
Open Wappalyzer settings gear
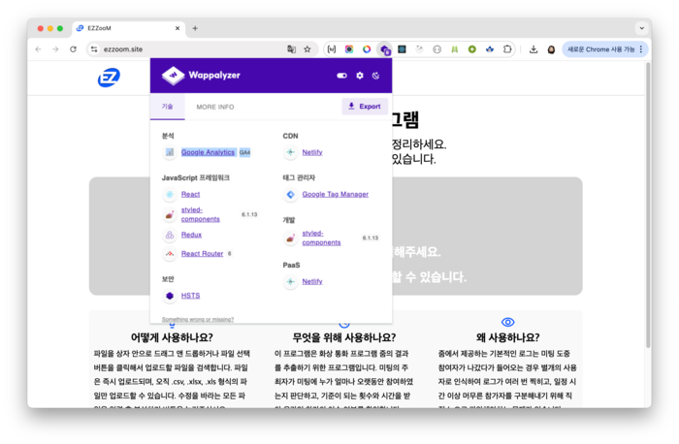pos(360,76)
